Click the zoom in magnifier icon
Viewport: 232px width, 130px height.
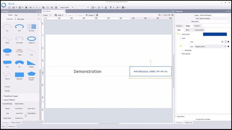pyautogui.click(x=173, y=15)
